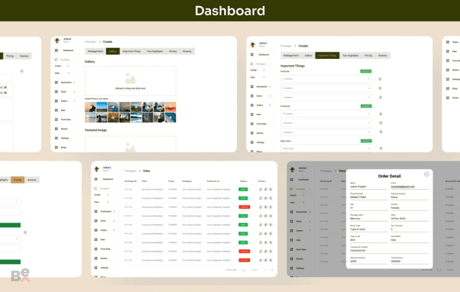Close the Order Detail dialog
This screenshot has height=292, width=460.
pyautogui.click(x=427, y=174)
